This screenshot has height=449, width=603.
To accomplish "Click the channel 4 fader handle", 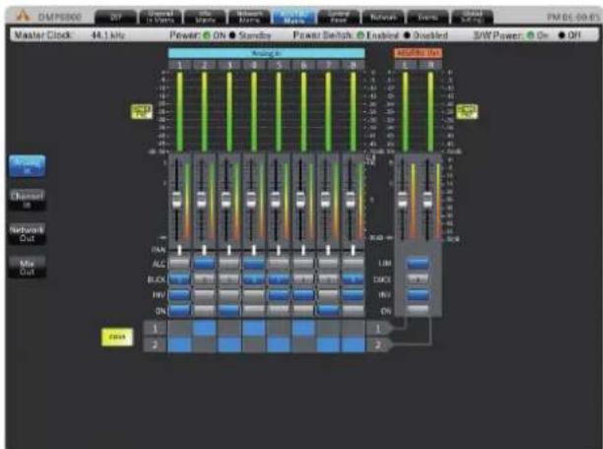I will tap(250, 200).
